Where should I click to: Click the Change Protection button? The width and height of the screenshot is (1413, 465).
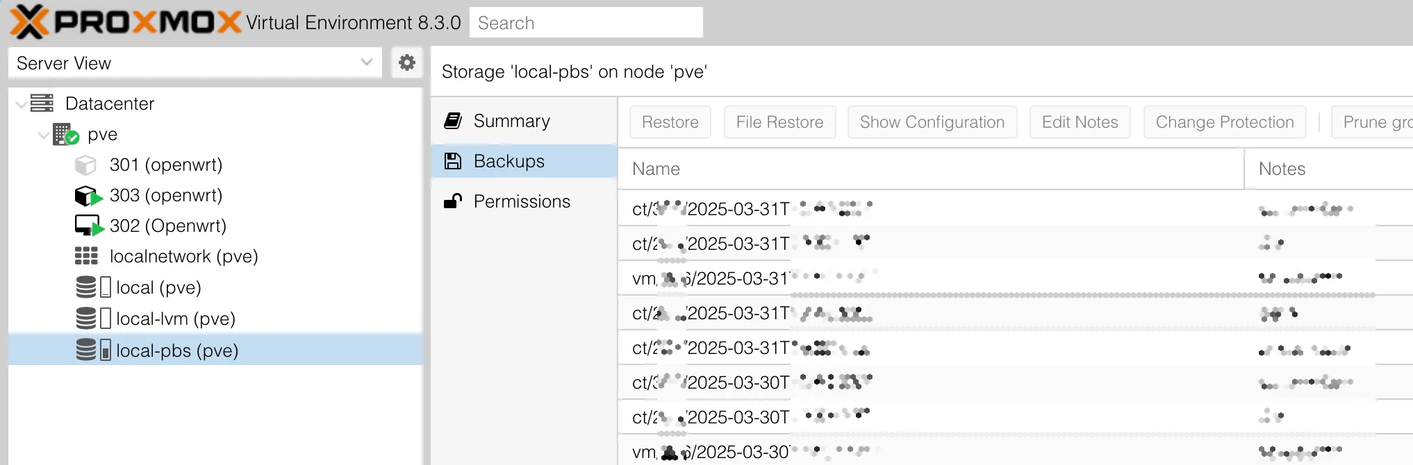pos(1225,122)
